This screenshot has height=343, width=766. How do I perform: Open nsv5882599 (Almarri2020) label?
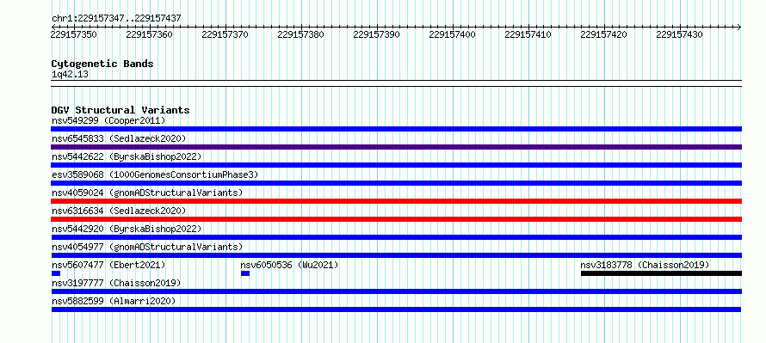114,301
